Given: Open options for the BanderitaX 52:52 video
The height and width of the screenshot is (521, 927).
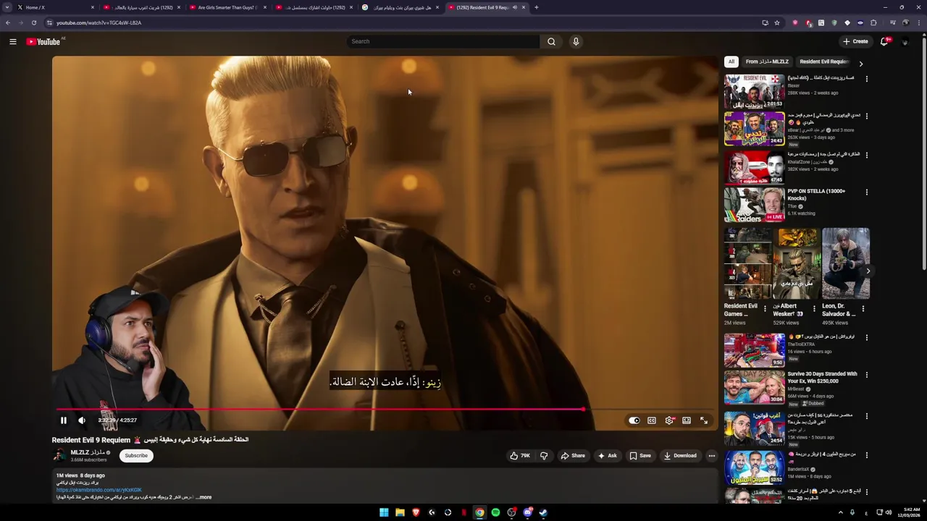Looking at the screenshot, I should pos(867,455).
